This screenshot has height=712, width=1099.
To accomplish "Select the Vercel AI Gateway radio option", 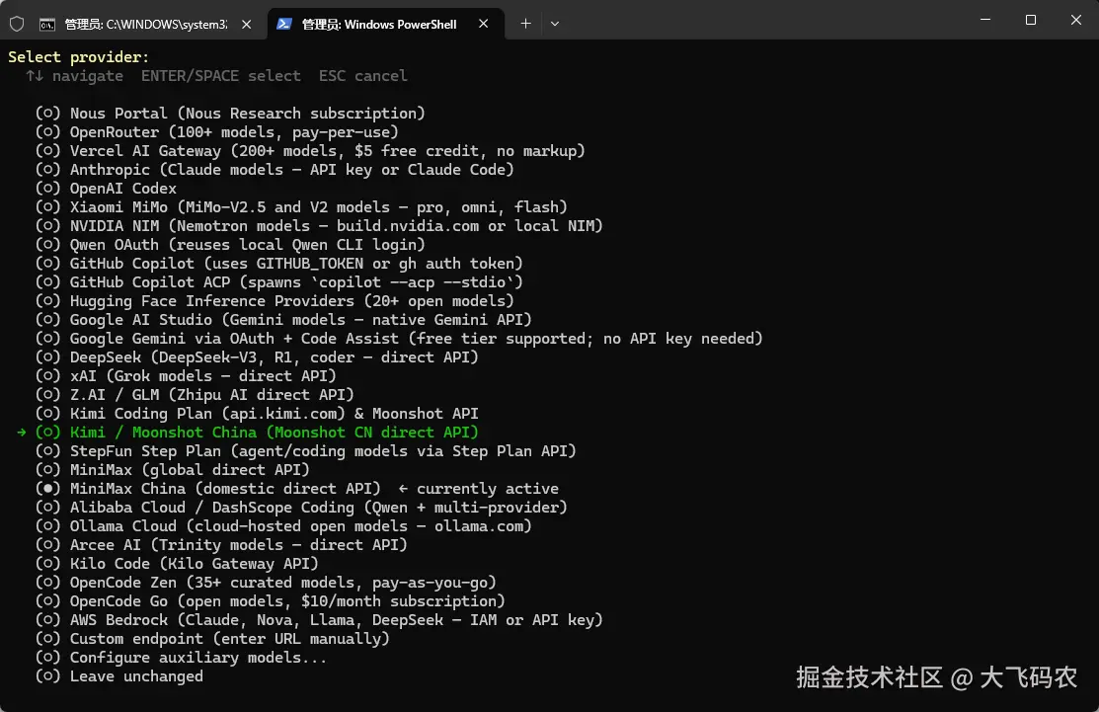I will point(47,151).
